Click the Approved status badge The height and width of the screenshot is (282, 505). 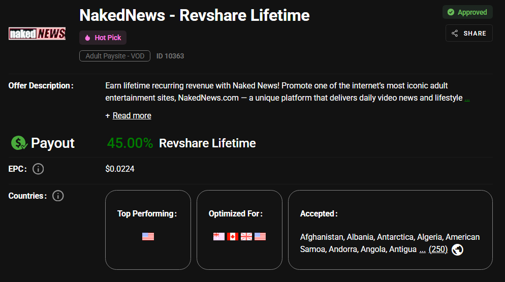coord(467,12)
